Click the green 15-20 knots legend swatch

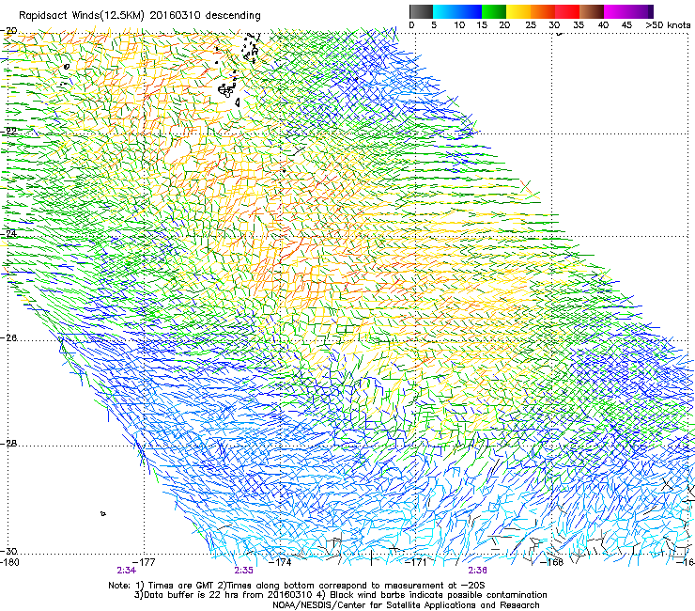(494, 11)
